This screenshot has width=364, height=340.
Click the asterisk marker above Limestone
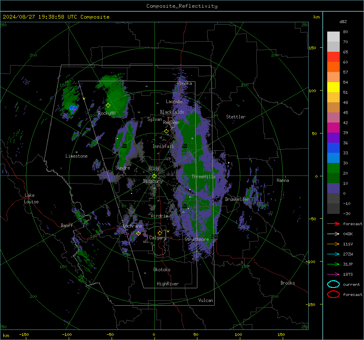[76, 152]
